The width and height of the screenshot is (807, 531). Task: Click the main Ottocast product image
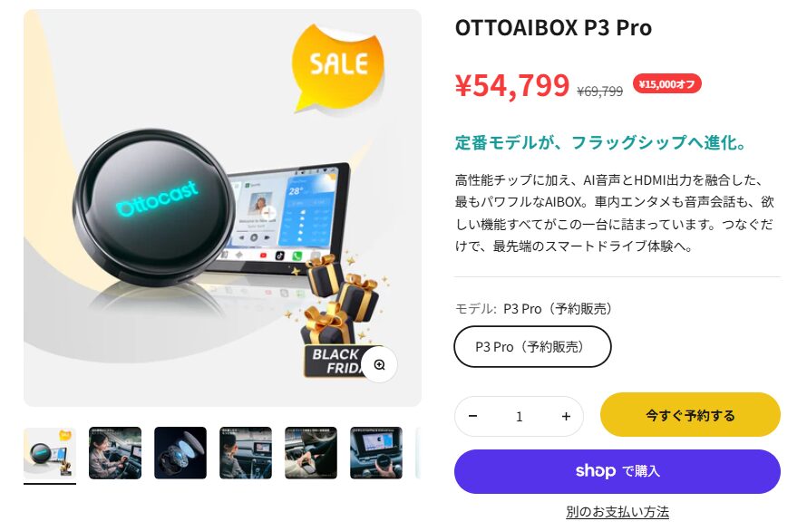[x=222, y=208]
